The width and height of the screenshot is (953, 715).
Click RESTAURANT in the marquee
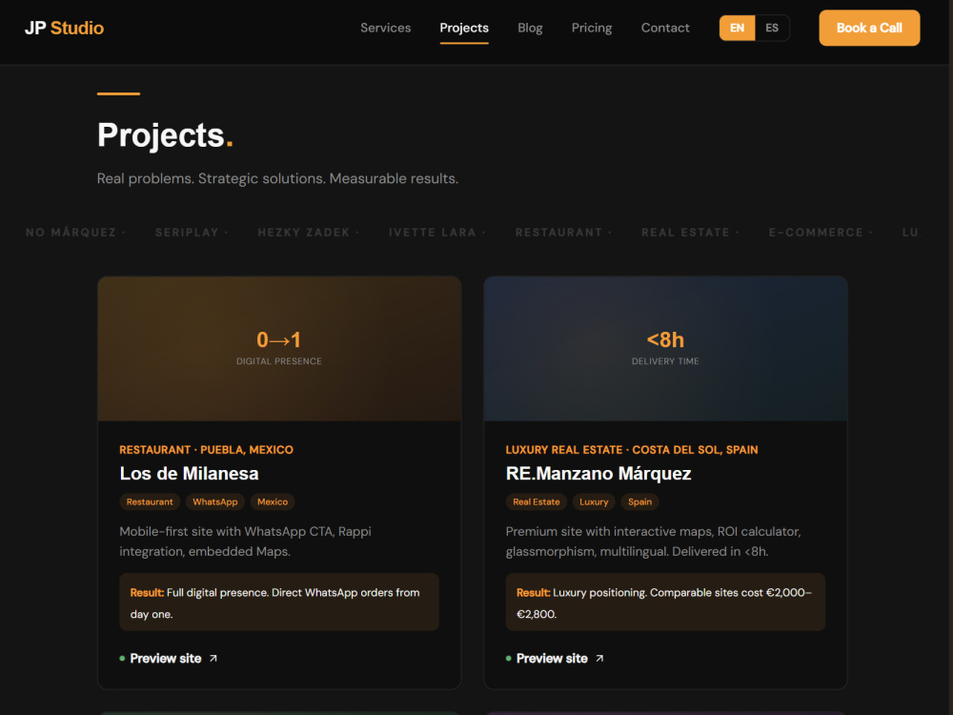pyautogui.click(x=558, y=233)
